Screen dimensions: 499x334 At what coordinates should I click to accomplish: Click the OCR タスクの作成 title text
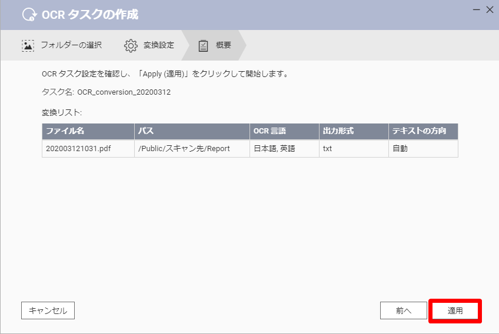click(90, 15)
